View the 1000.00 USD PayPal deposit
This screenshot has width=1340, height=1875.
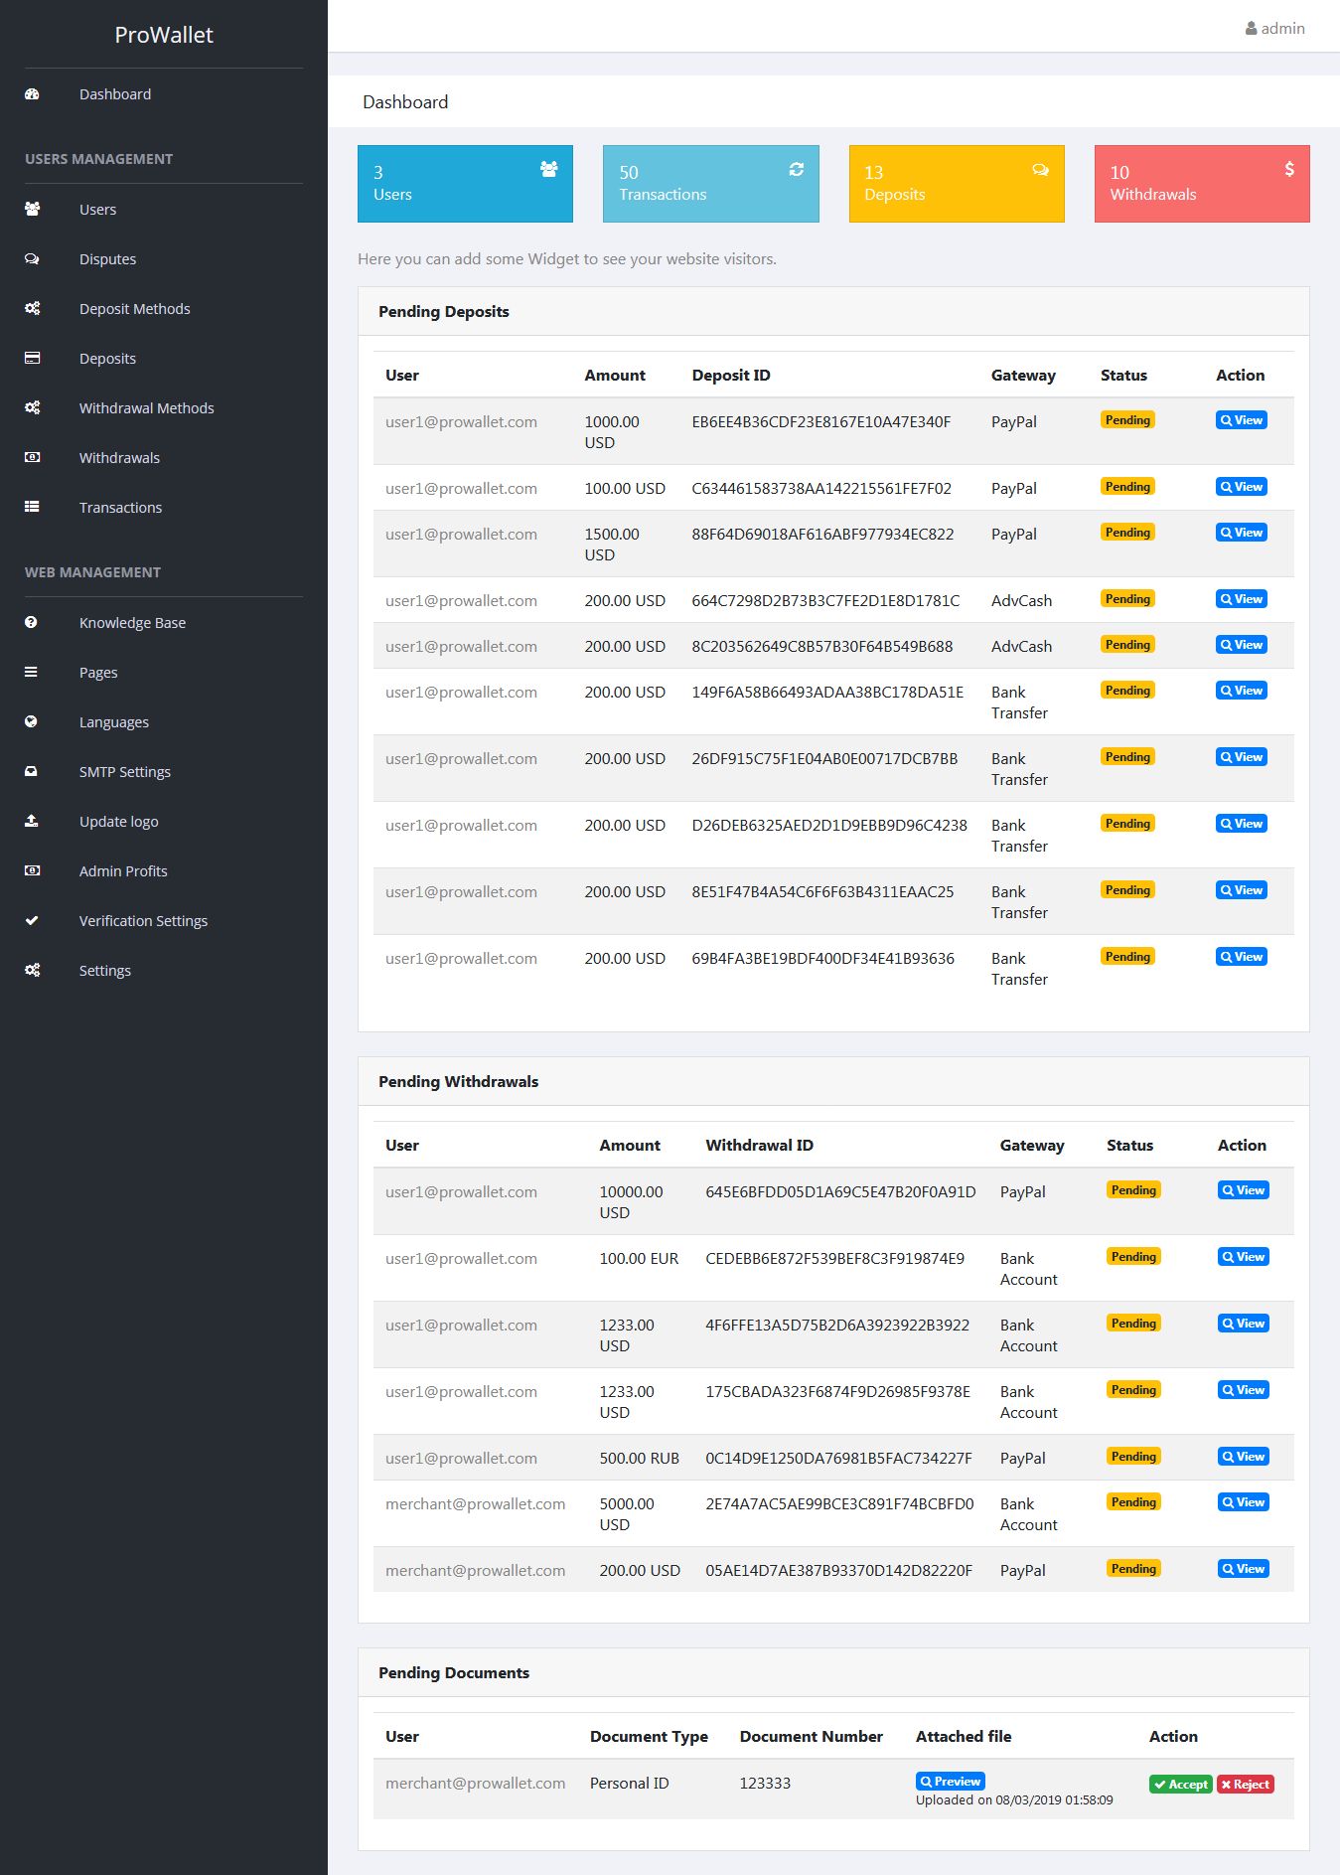coord(1241,420)
